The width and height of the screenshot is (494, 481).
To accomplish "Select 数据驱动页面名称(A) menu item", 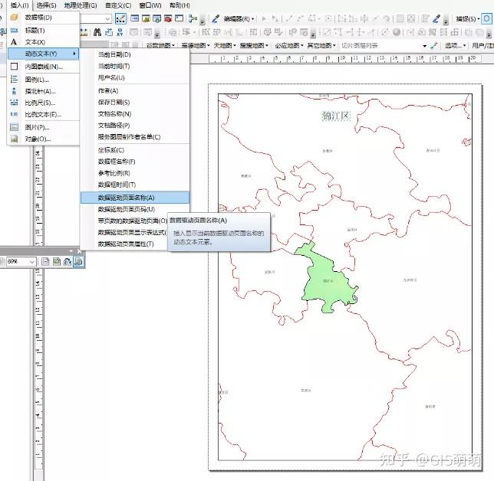I will 135,198.
